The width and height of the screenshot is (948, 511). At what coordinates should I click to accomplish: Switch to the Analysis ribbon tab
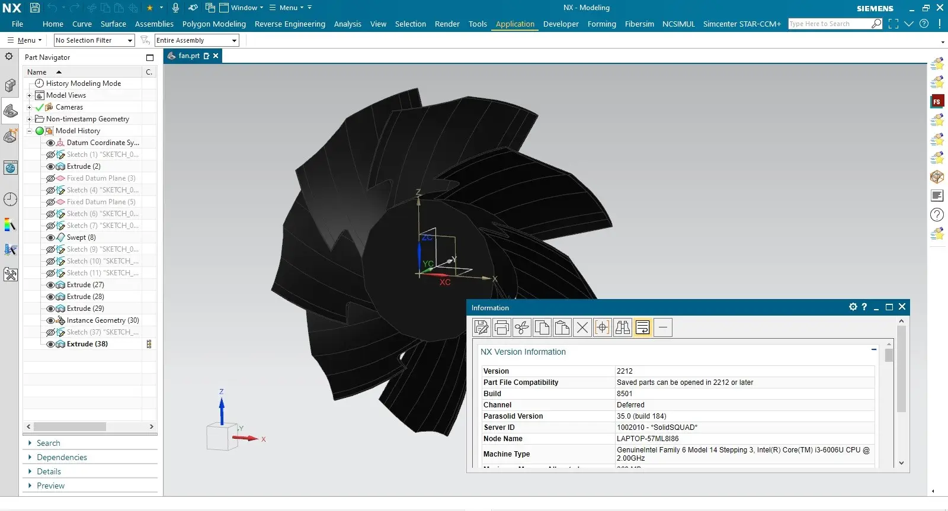(347, 24)
